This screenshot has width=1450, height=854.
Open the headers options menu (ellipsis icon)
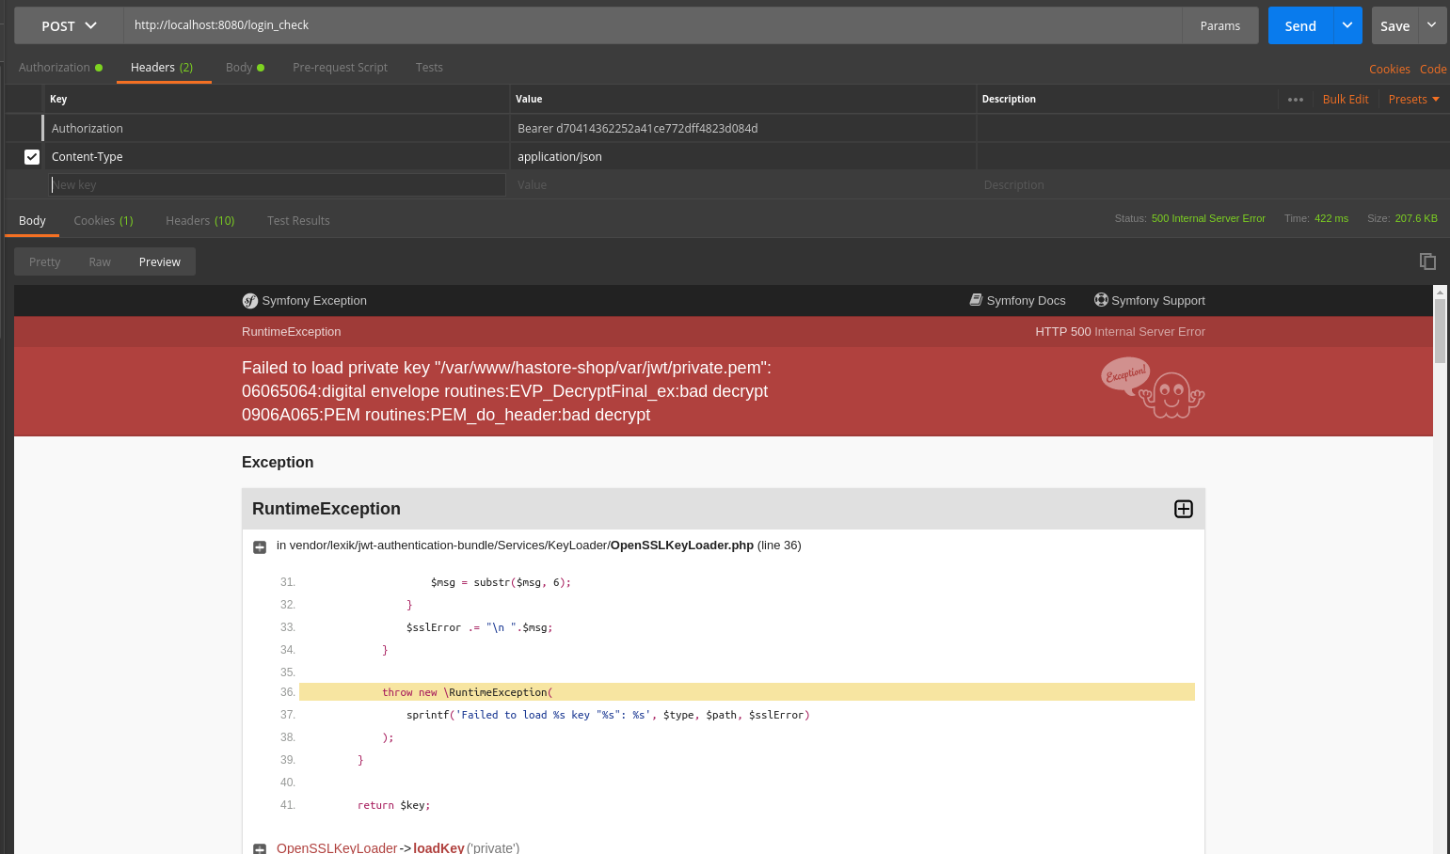1296,99
